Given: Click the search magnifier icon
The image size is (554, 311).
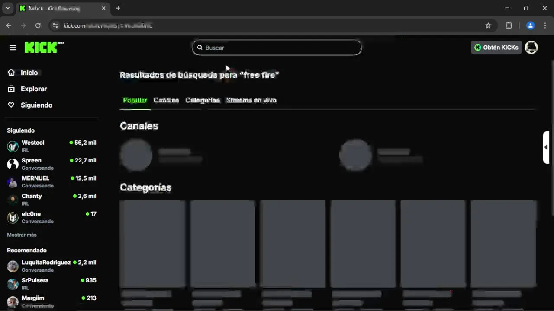Looking at the screenshot, I should [200, 48].
